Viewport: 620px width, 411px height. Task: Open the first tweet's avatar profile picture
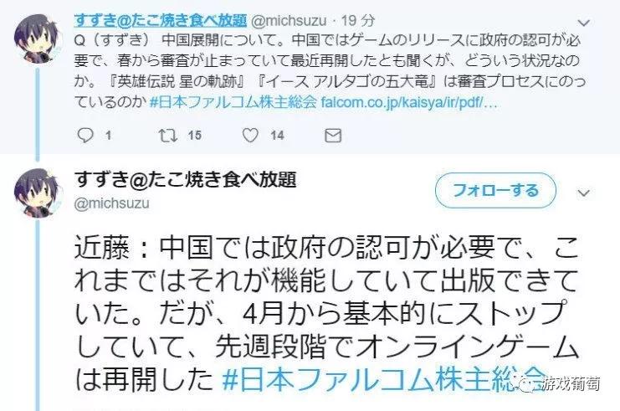38,39
